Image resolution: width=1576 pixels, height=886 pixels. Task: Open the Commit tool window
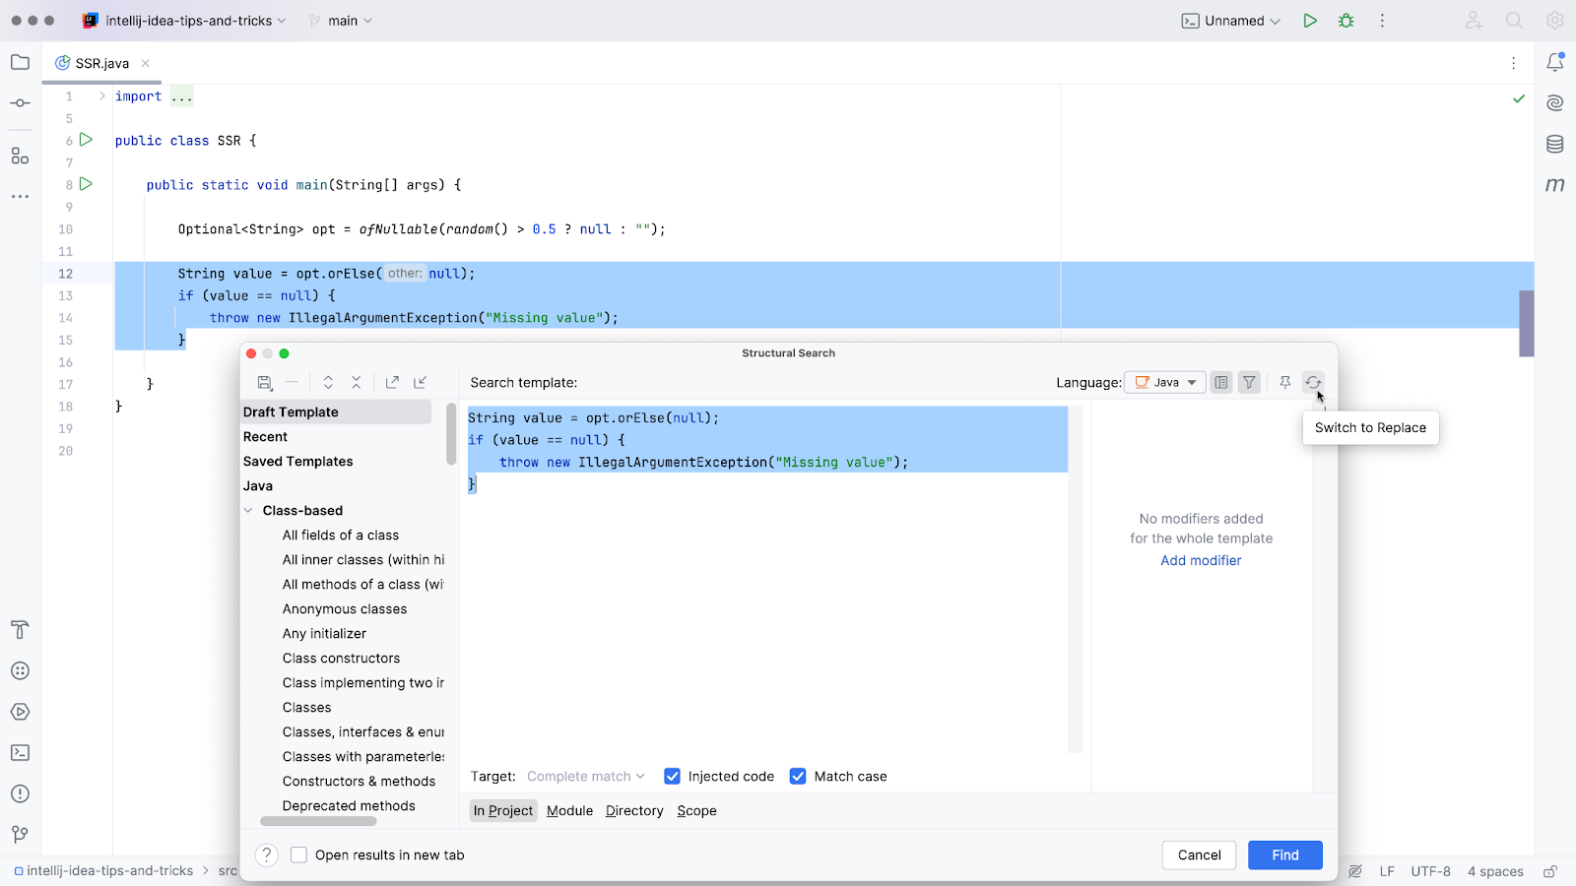[20, 103]
